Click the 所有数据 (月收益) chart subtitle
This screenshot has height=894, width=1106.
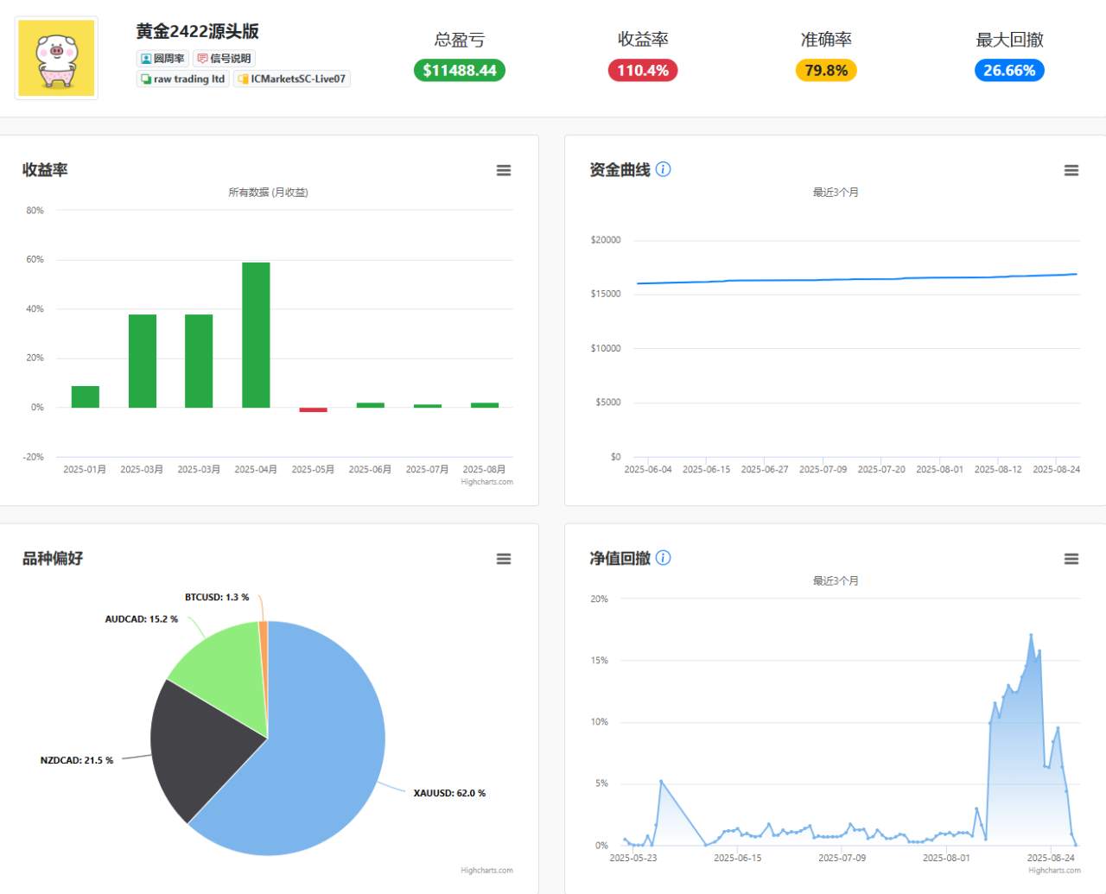coord(268,193)
